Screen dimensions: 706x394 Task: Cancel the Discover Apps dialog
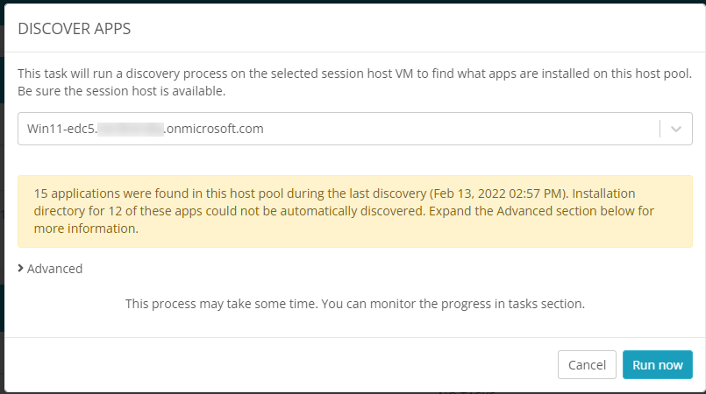[587, 365]
